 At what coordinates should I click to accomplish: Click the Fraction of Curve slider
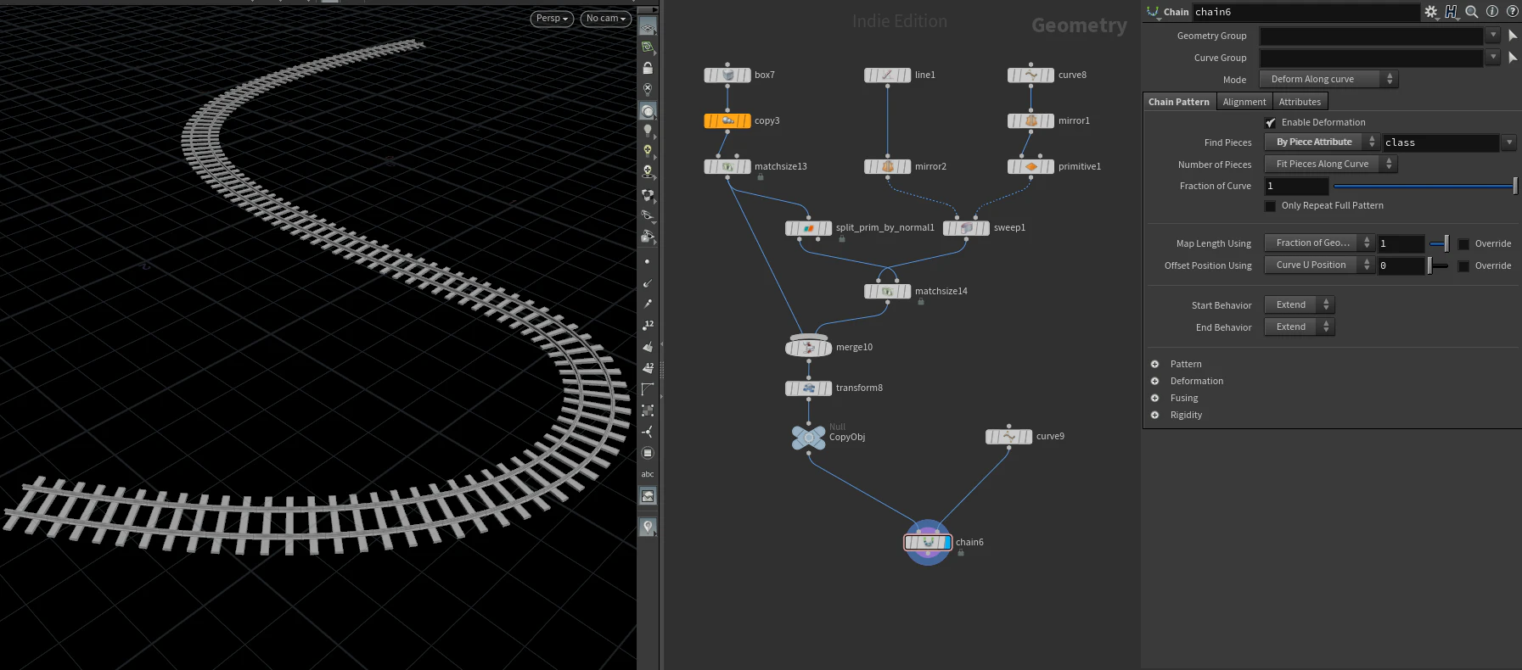tap(1425, 186)
